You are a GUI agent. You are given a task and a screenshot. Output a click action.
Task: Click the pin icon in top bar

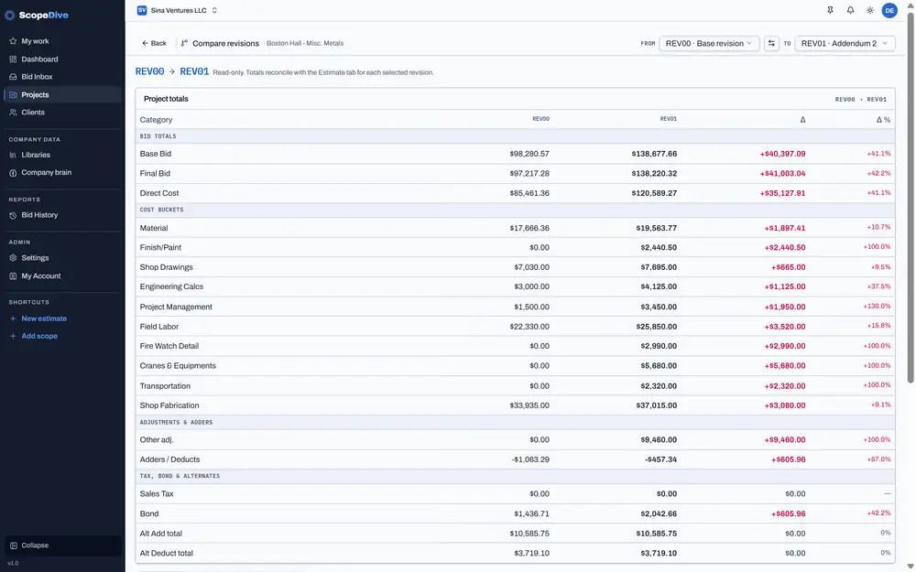830,10
